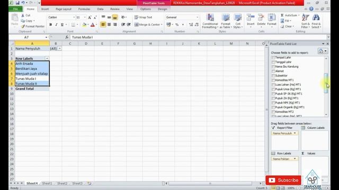This screenshot has height=190, width=339.
Task: Check the Komoditas MT1 field
Action: click(273, 80)
